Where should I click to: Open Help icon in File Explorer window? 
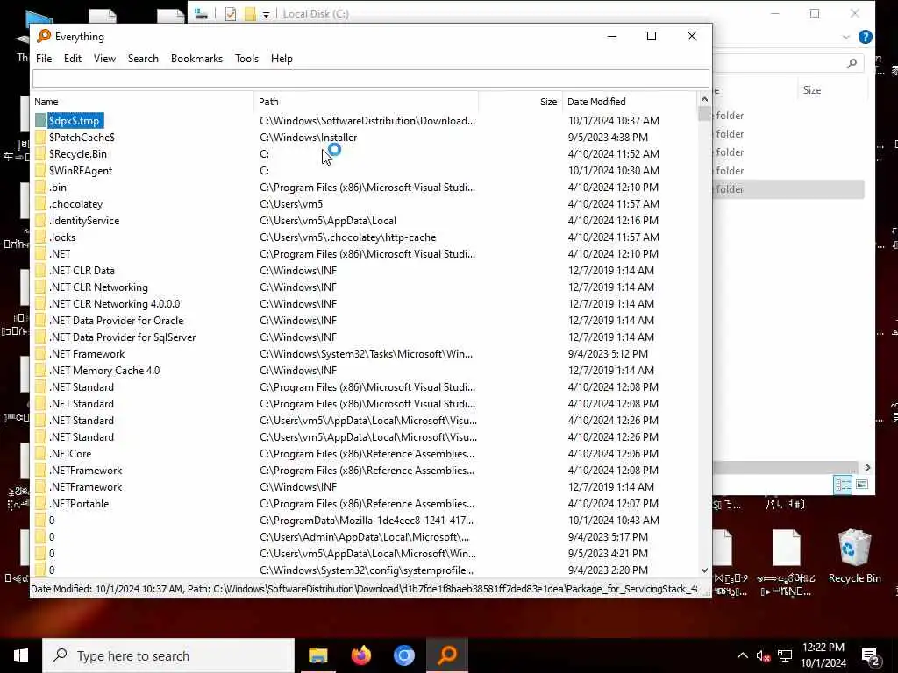pos(866,37)
